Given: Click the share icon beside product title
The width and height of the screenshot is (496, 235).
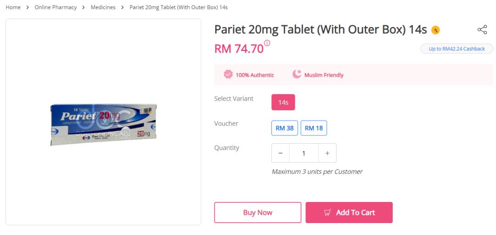Looking at the screenshot, I should pyautogui.click(x=482, y=30).
